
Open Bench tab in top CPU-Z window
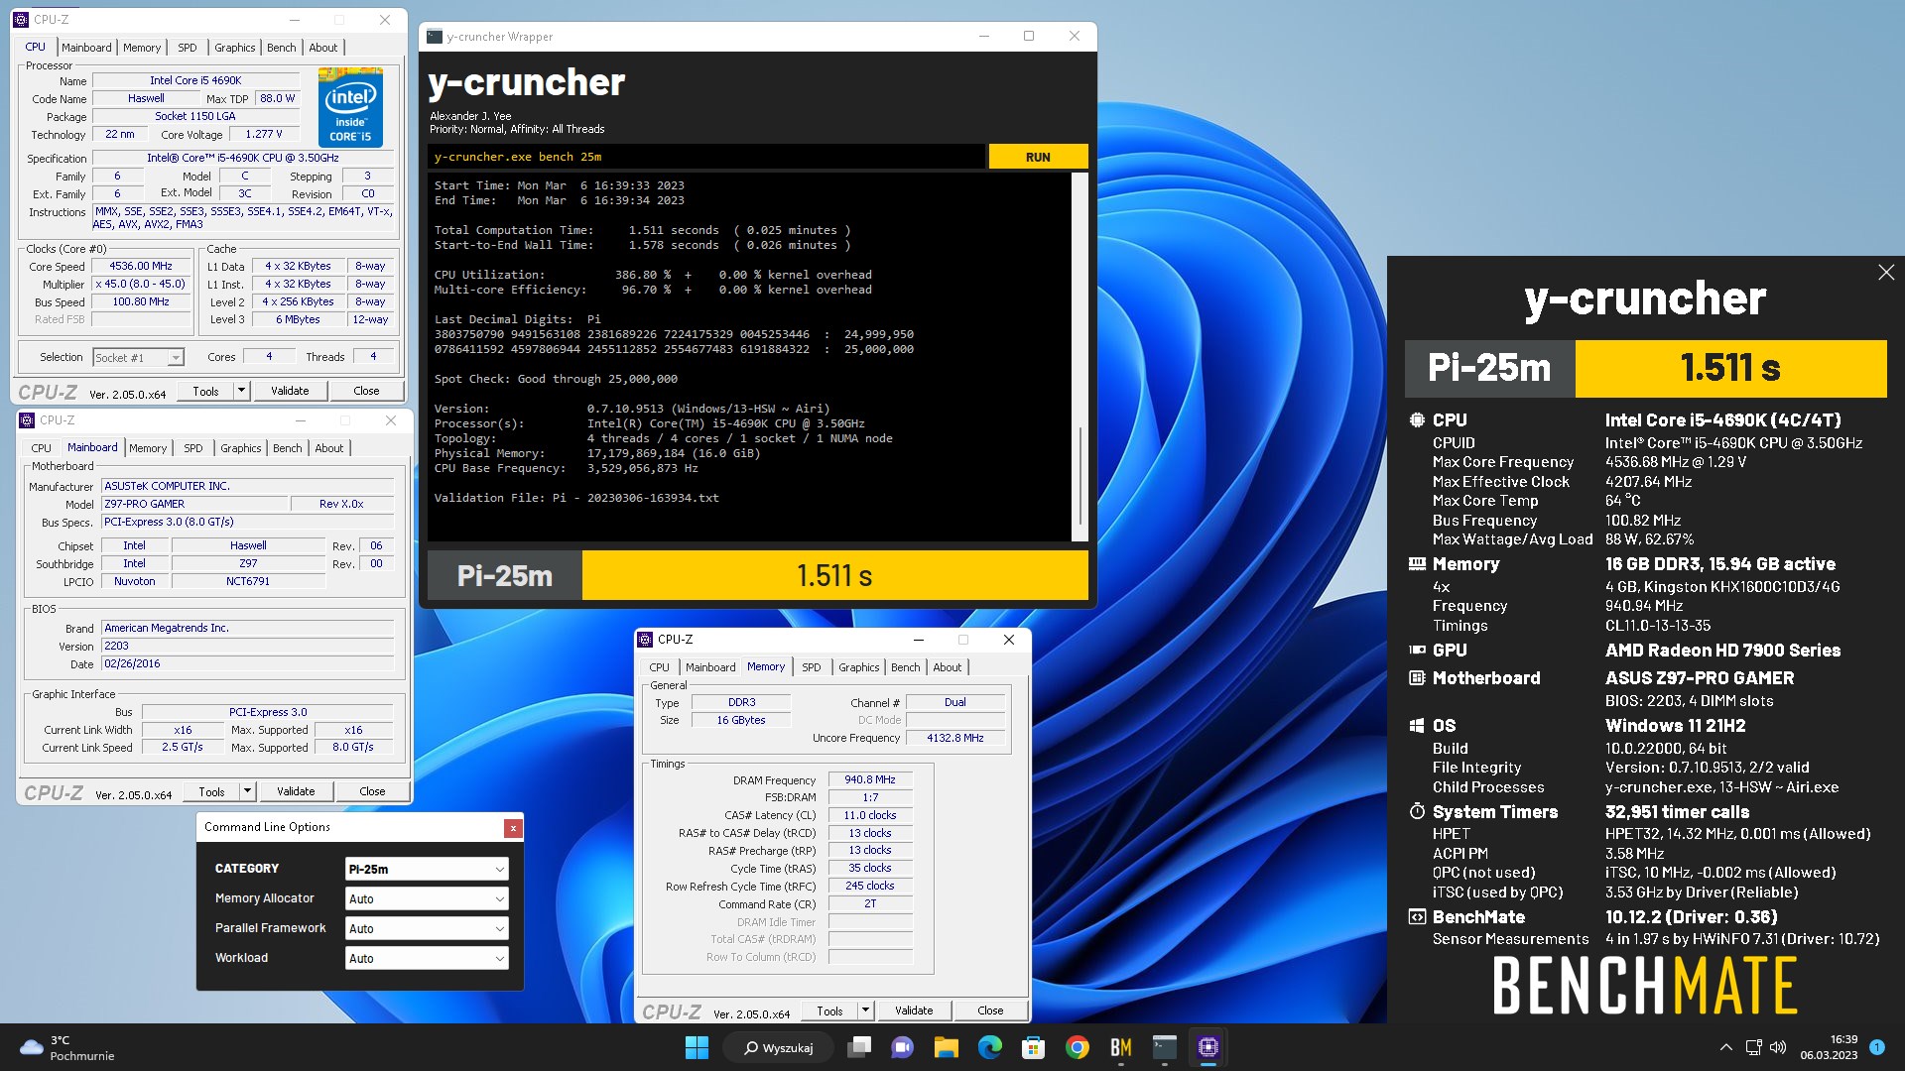pyautogui.click(x=282, y=48)
